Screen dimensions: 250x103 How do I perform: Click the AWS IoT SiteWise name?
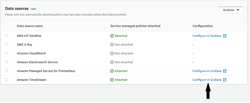pos(29,36)
